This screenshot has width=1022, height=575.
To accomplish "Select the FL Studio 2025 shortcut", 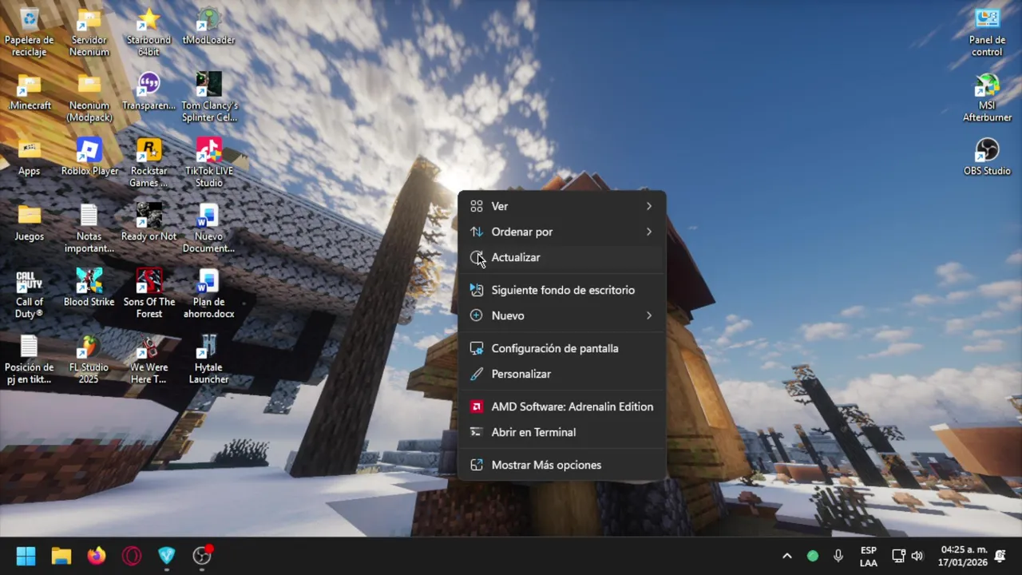I will [x=89, y=359].
